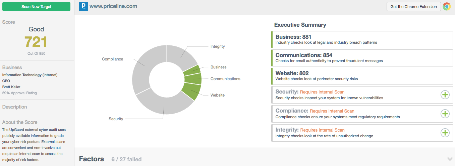
Task: Click the Out Of 950 text
Action: coord(36,53)
